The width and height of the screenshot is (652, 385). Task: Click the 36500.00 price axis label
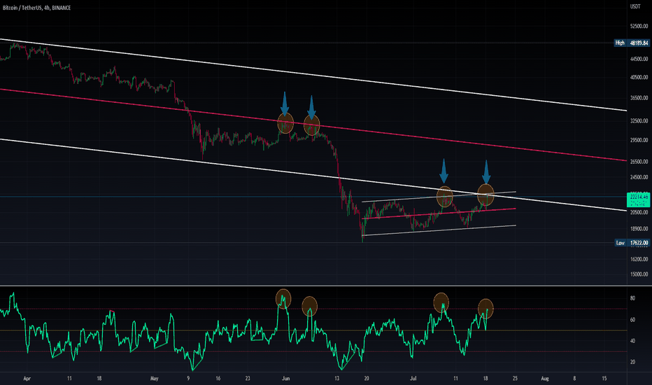639,98
